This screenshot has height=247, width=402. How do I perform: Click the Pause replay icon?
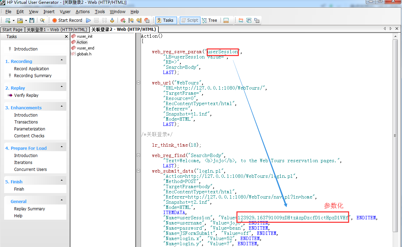pyautogui.click(x=104, y=20)
